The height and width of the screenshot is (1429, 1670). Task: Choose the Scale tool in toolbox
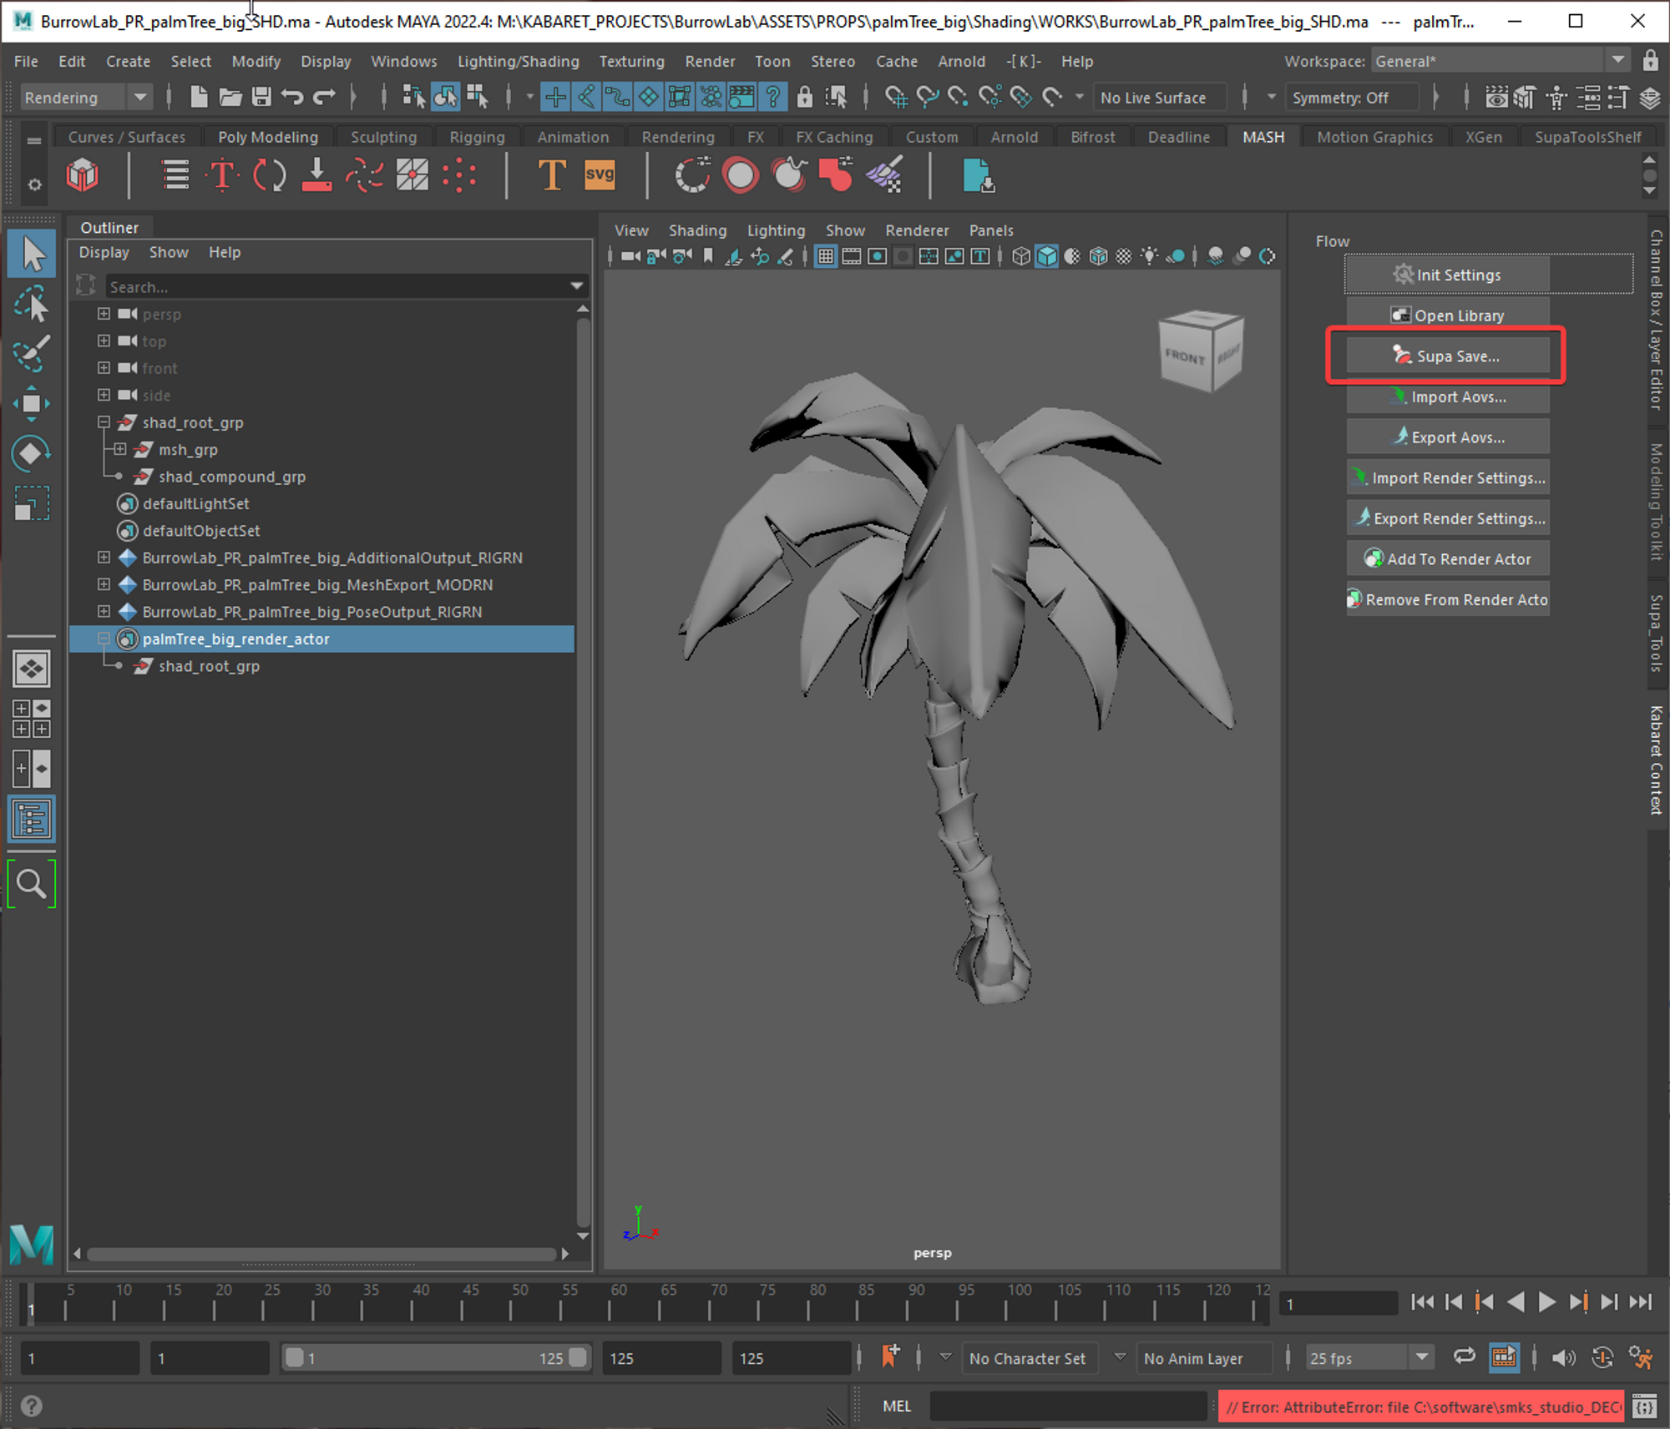click(x=32, y=504)
